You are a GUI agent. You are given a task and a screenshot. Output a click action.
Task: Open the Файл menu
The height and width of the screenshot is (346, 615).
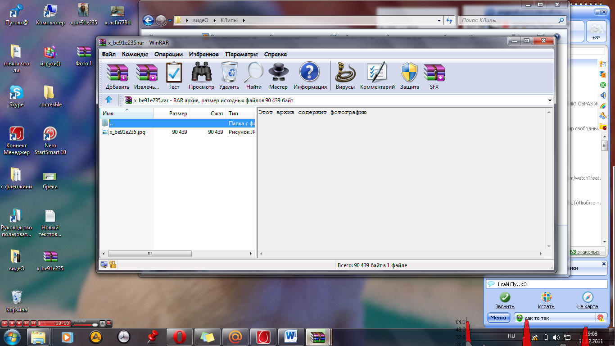click(x=109, y=54)
